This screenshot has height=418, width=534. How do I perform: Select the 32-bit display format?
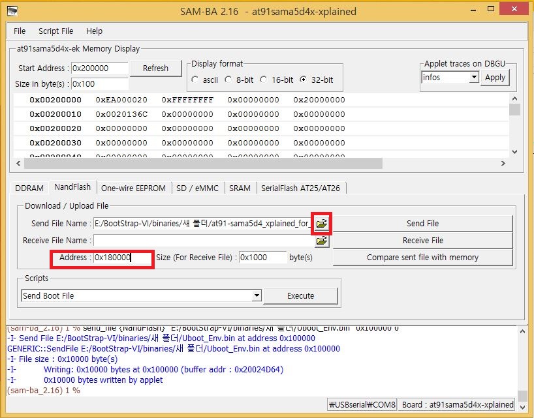[x=304, y=80]
